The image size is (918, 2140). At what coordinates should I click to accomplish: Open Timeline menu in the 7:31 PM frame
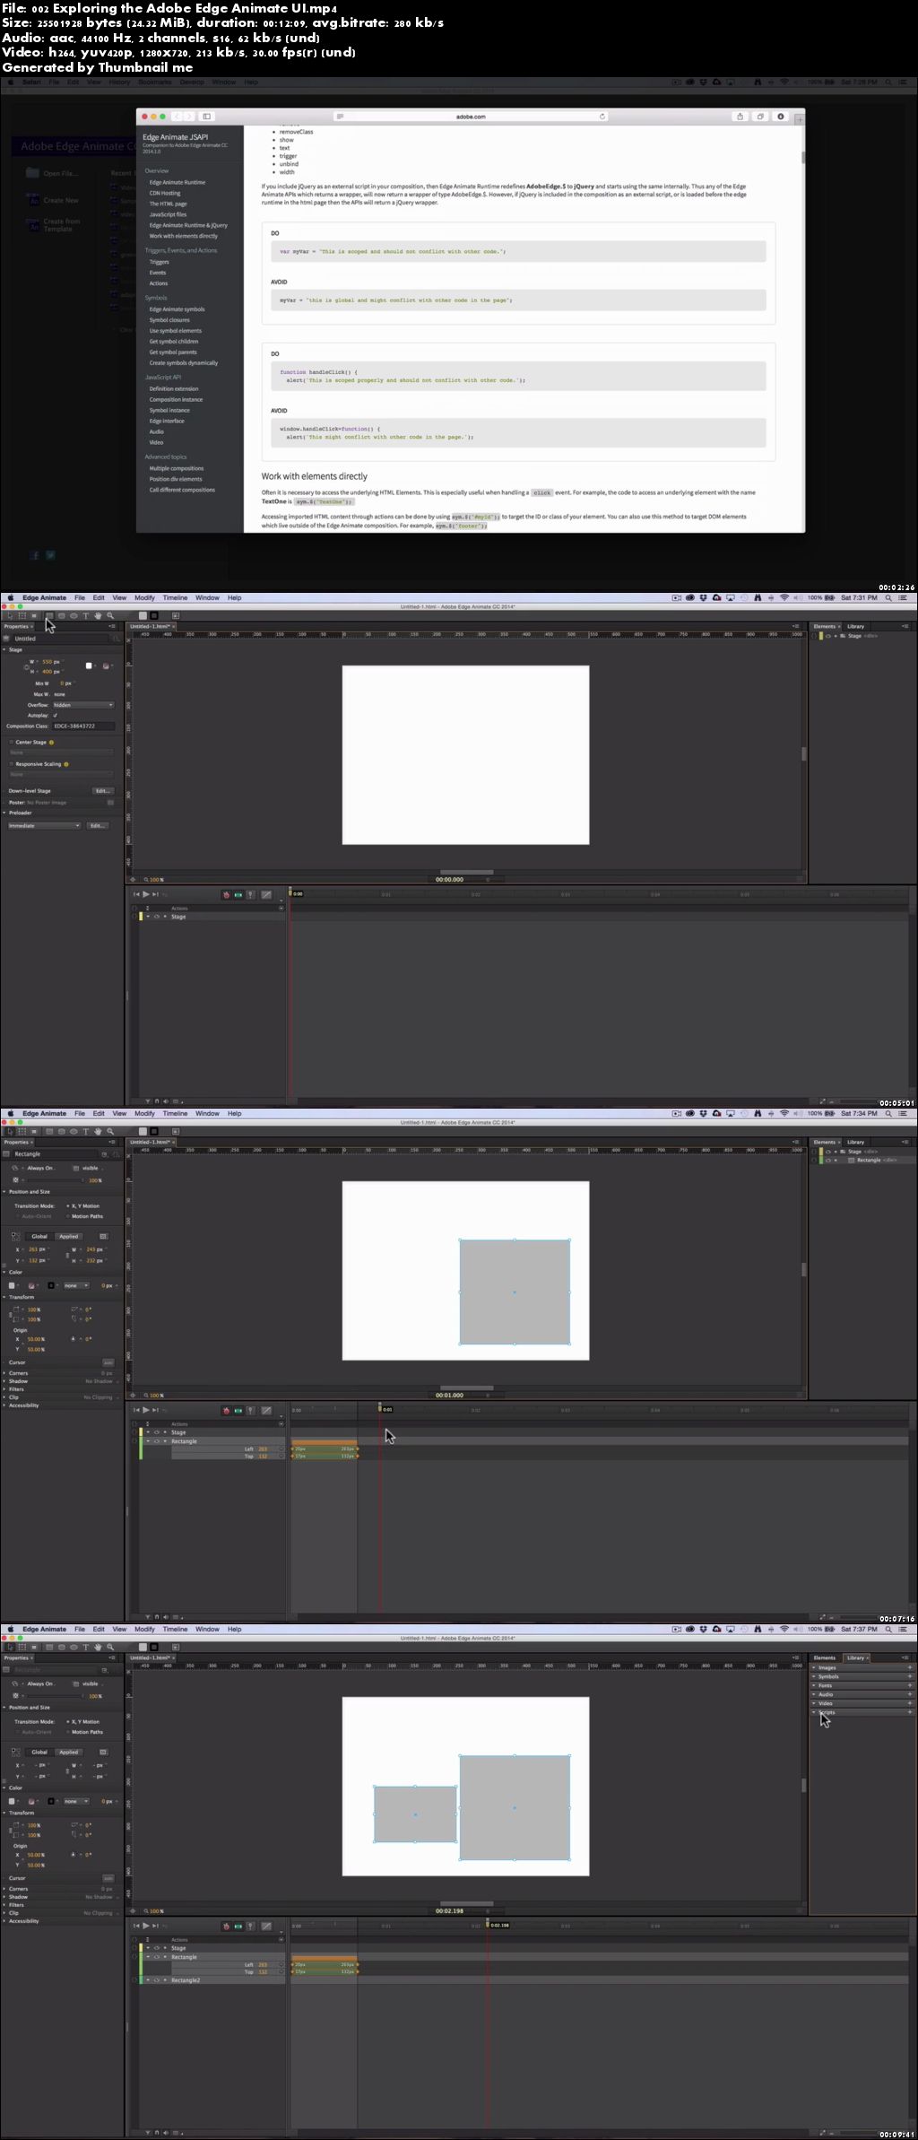[175, 597]
